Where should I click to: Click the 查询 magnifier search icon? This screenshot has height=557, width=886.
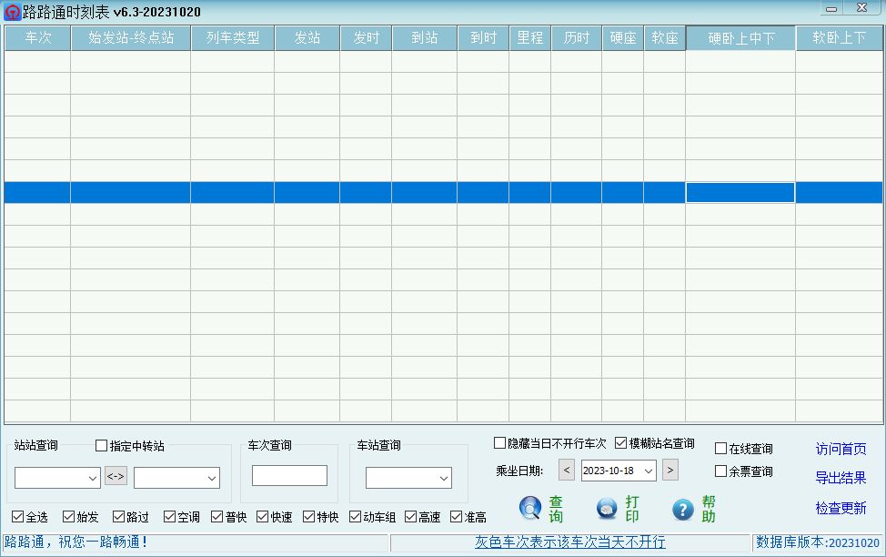click(530, 508)
